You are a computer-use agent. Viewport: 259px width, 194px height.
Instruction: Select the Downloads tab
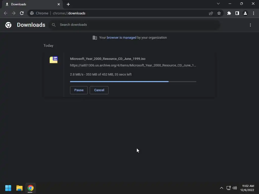click(x=32, y=4)
